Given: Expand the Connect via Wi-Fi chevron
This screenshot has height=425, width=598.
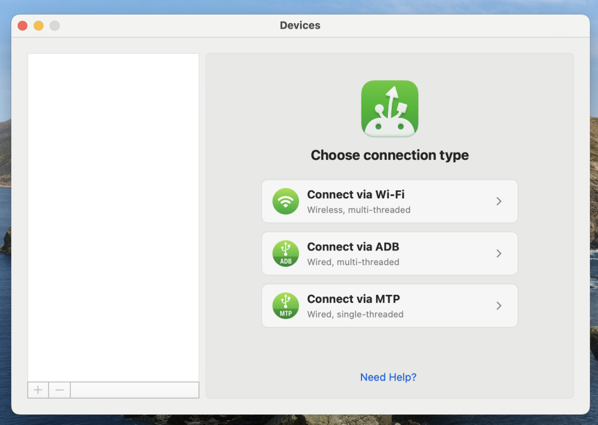Looking at the screenshot, I should 499,201.
